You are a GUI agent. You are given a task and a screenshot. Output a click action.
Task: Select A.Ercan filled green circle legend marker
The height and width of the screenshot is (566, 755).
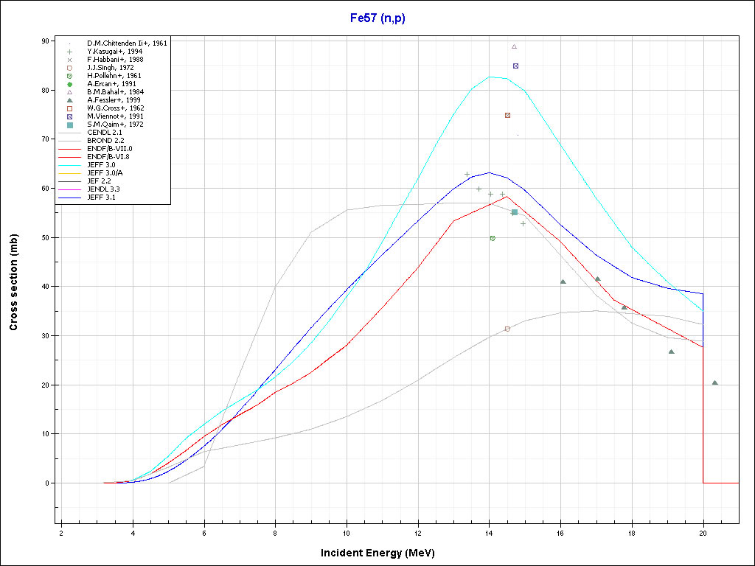click(x=69, y=84)
